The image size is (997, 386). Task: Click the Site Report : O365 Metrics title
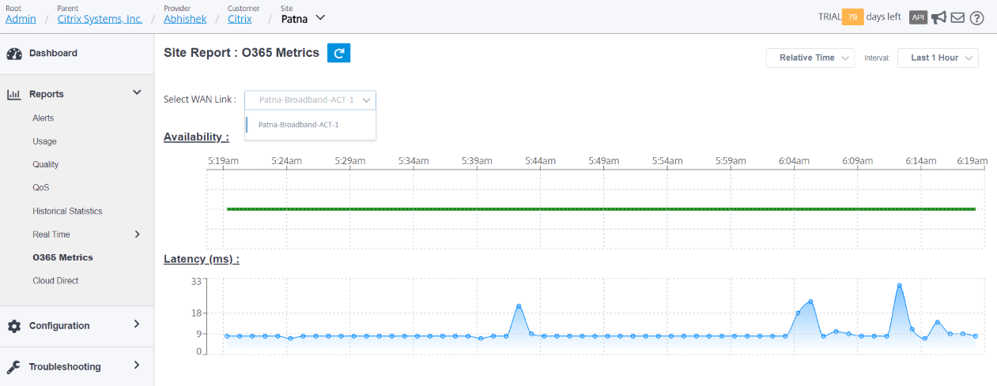pos(241,53)
